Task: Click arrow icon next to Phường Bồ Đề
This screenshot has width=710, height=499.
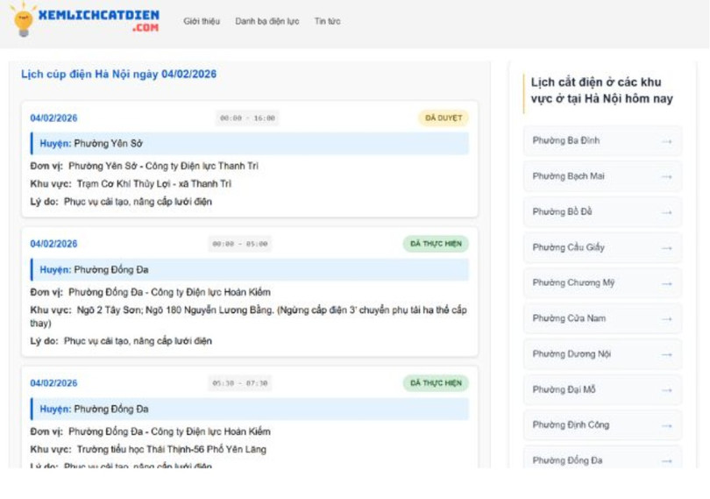Action: point(666,212)
